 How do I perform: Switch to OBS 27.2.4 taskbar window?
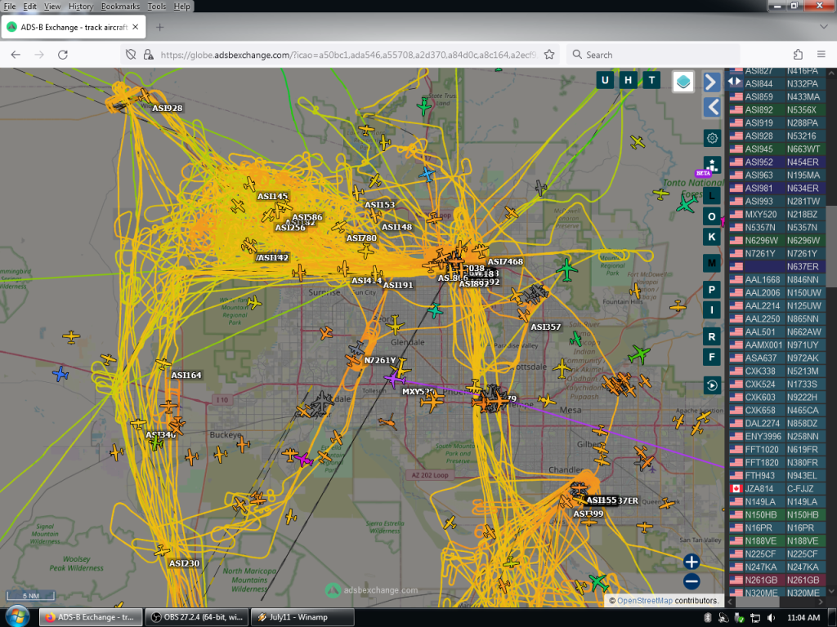click(196, 617)
